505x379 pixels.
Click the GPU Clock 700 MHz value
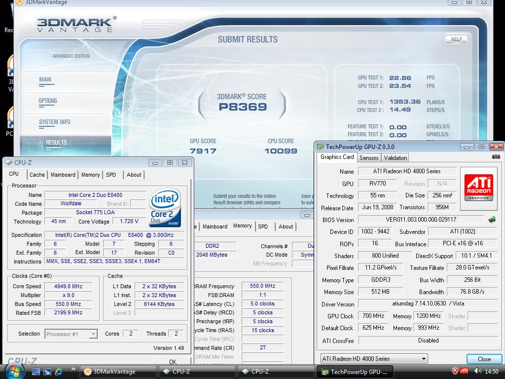pos(373,316)
